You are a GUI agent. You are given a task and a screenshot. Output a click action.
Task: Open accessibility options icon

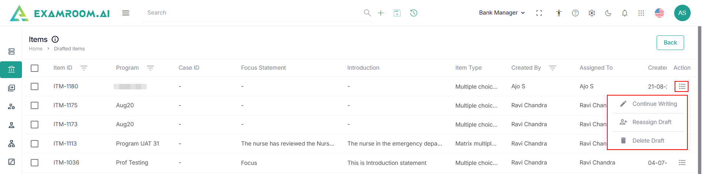coord(559,13)
